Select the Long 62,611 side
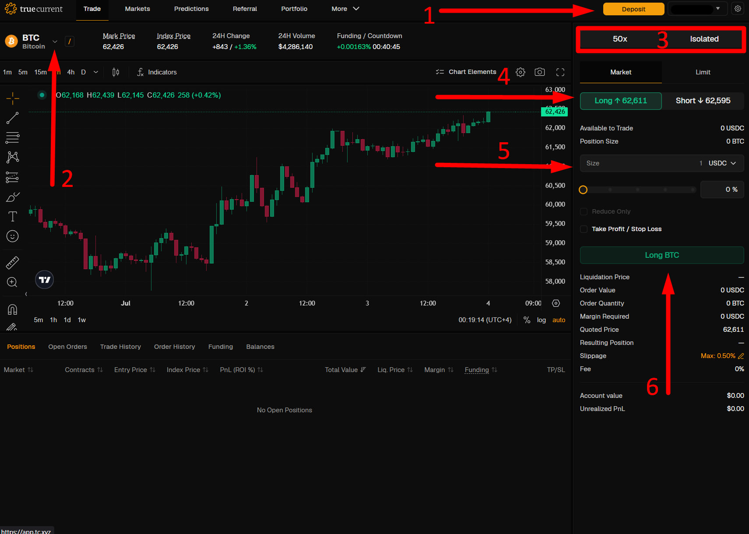749x534 pixels. click(621, 101)
